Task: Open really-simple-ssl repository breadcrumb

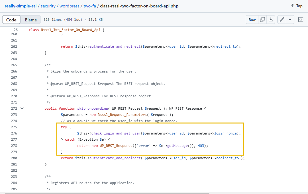Action: click(21, 6)
